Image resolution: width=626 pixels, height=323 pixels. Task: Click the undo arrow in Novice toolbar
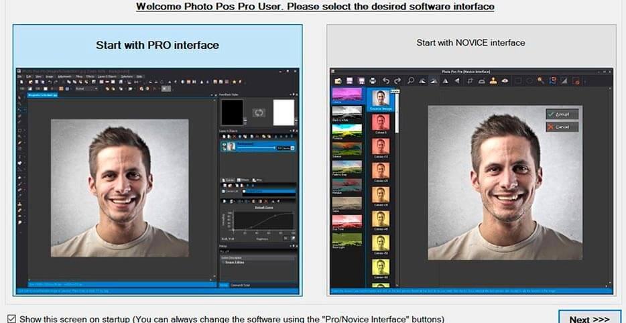(x=386, y=80)
